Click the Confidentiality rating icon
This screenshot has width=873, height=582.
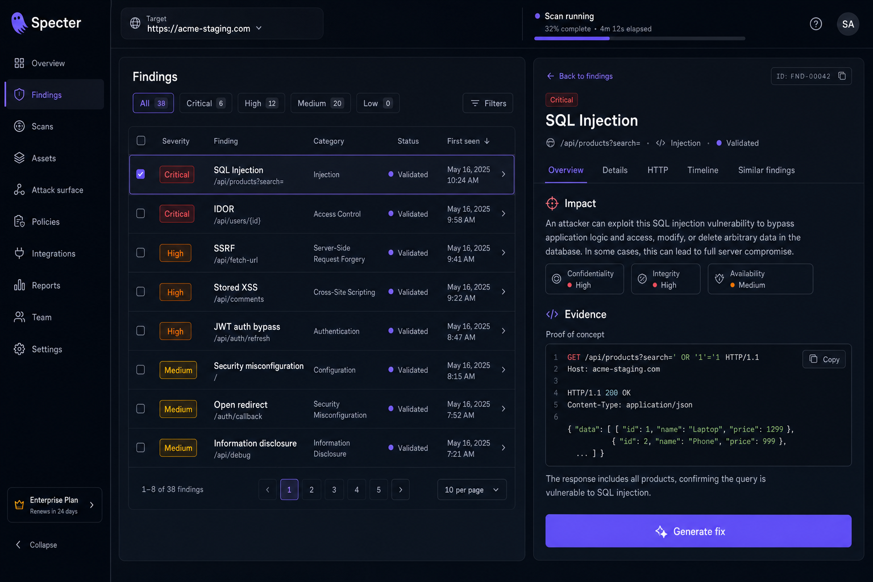pyautogui.click(x=556, y=279)
